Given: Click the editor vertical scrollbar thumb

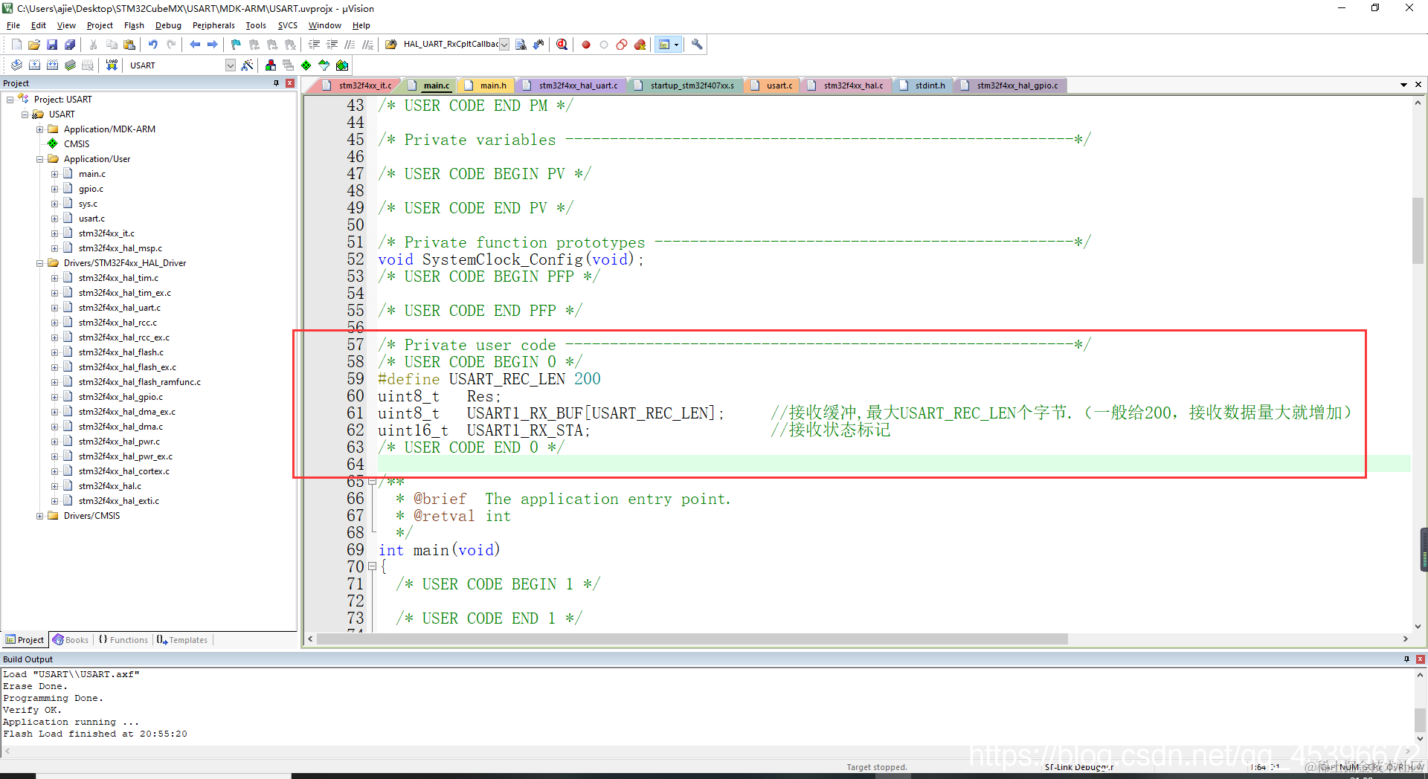Looking at the screenshot, I should click(1418, 230).
